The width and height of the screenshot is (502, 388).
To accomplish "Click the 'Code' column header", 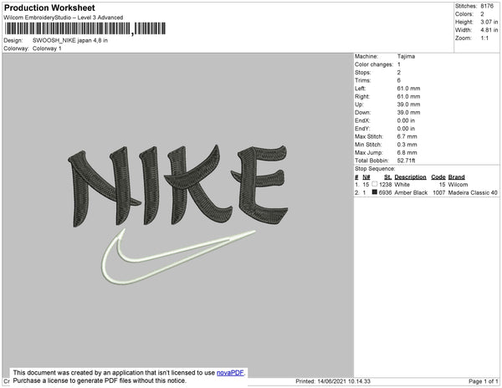I will [438, 177].
